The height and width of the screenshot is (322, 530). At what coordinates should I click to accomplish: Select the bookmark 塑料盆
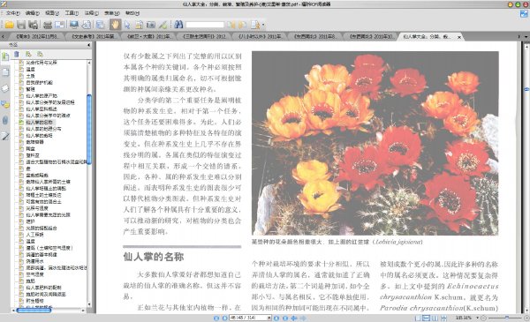33,155
